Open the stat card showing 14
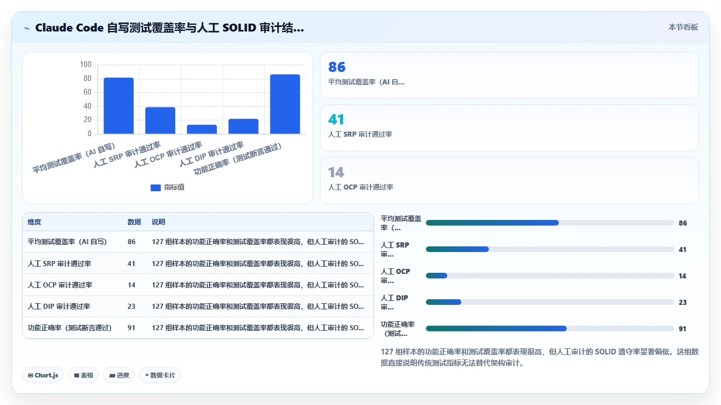This screenshot has height=405, width=721. tap(509, 181)
